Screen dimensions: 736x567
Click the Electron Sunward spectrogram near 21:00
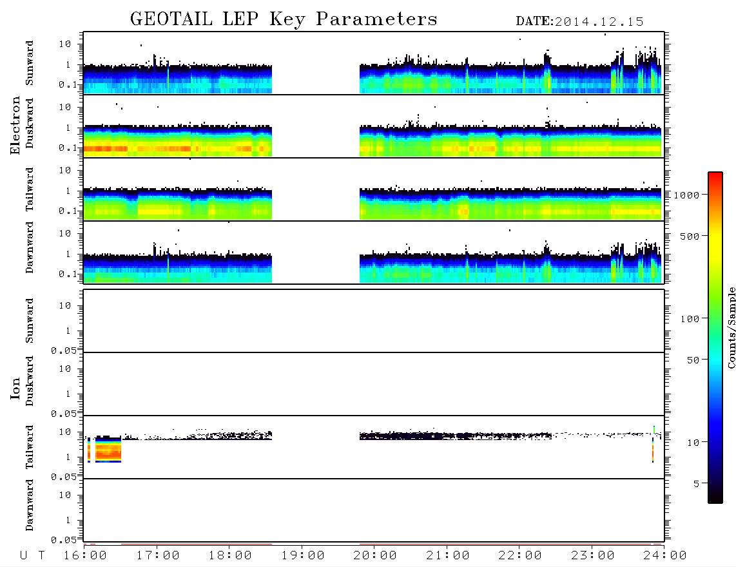447,79
